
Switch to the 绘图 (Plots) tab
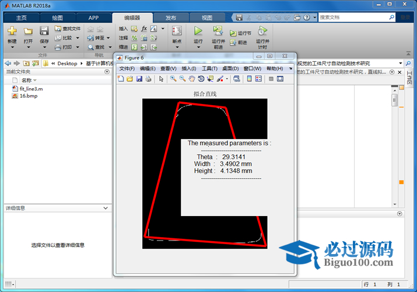[x=57, y=18]
